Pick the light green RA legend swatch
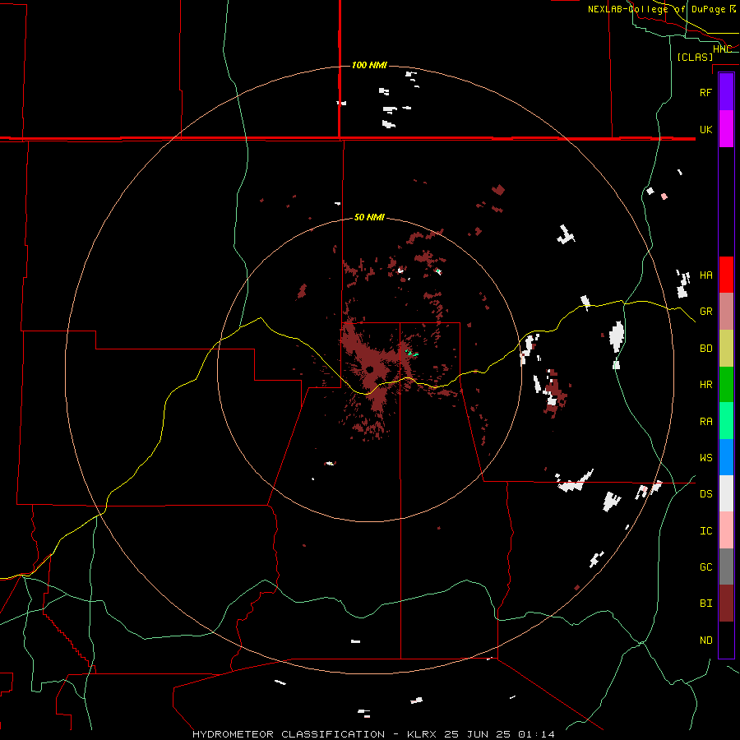Screen dimensions: 740x740 point(726,421)
